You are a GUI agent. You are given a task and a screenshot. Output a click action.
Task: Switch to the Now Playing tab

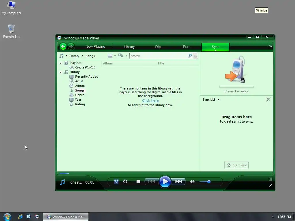click(x=95, y=47)
